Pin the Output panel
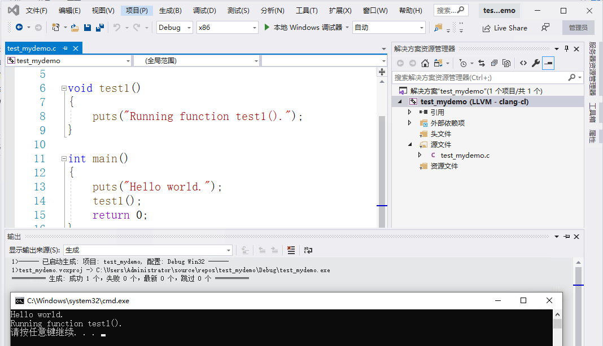The image size is (603, 346). 567,237
